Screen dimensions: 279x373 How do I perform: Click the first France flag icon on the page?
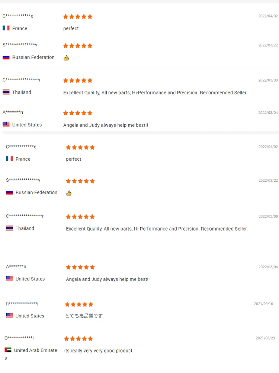6,28
